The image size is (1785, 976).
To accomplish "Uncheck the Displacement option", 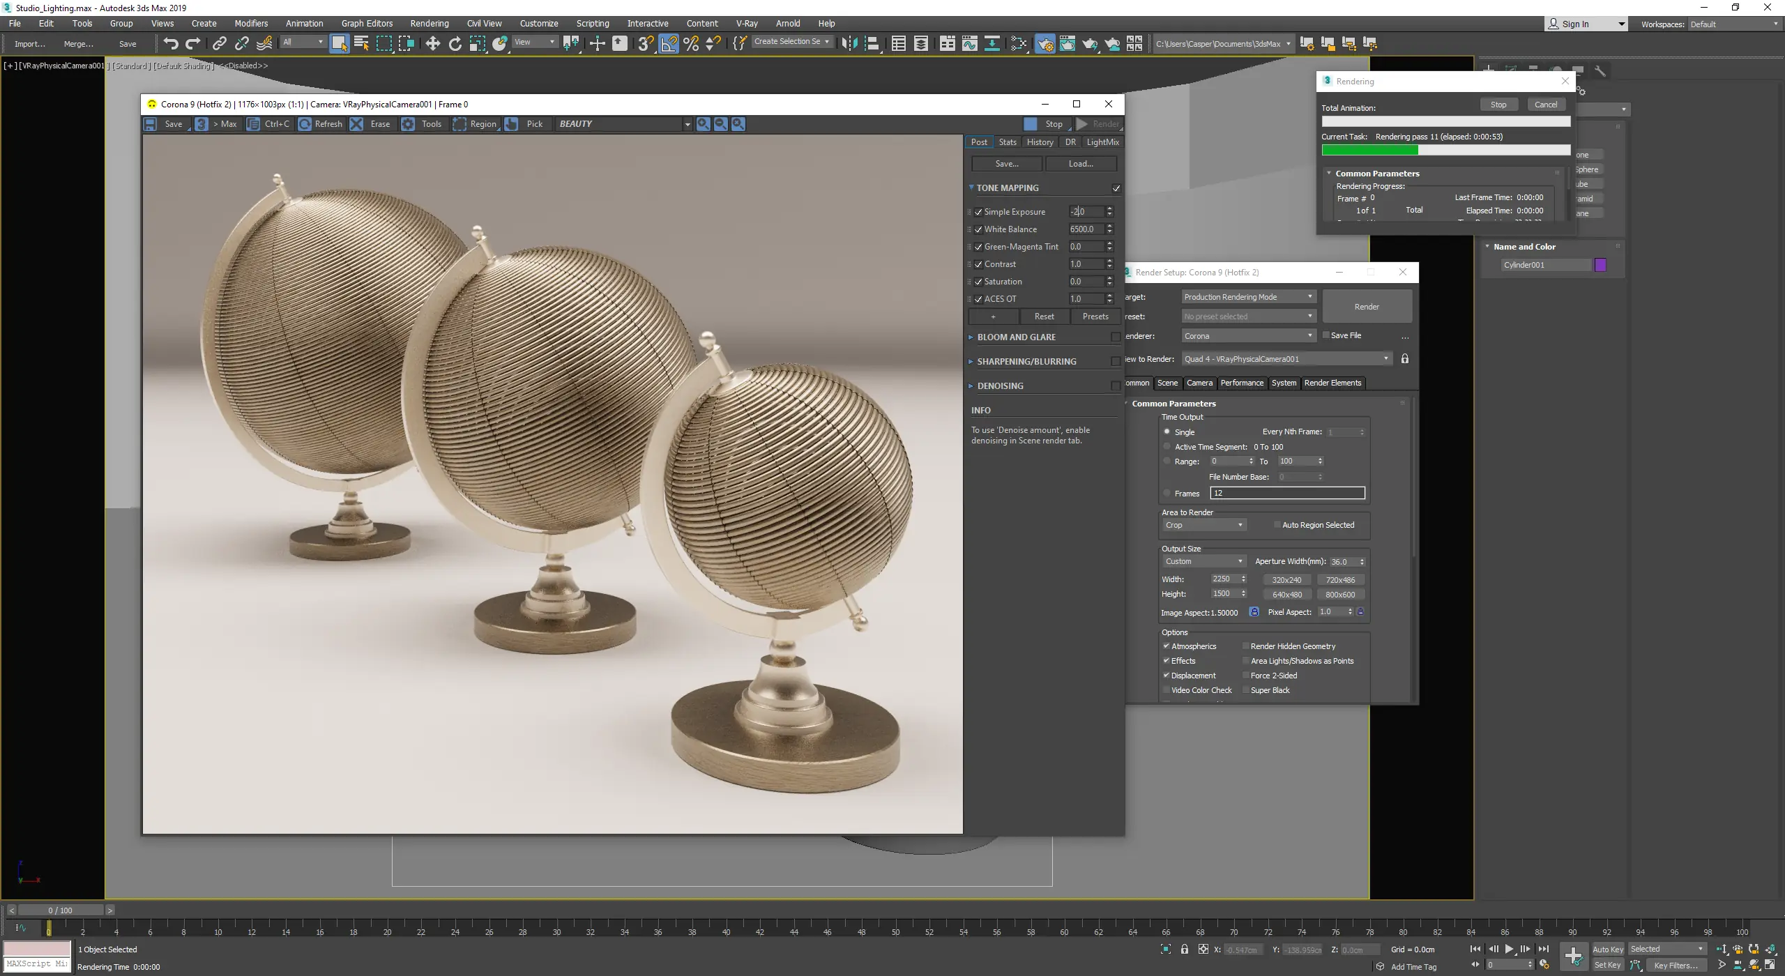I will click(1166, 675).
